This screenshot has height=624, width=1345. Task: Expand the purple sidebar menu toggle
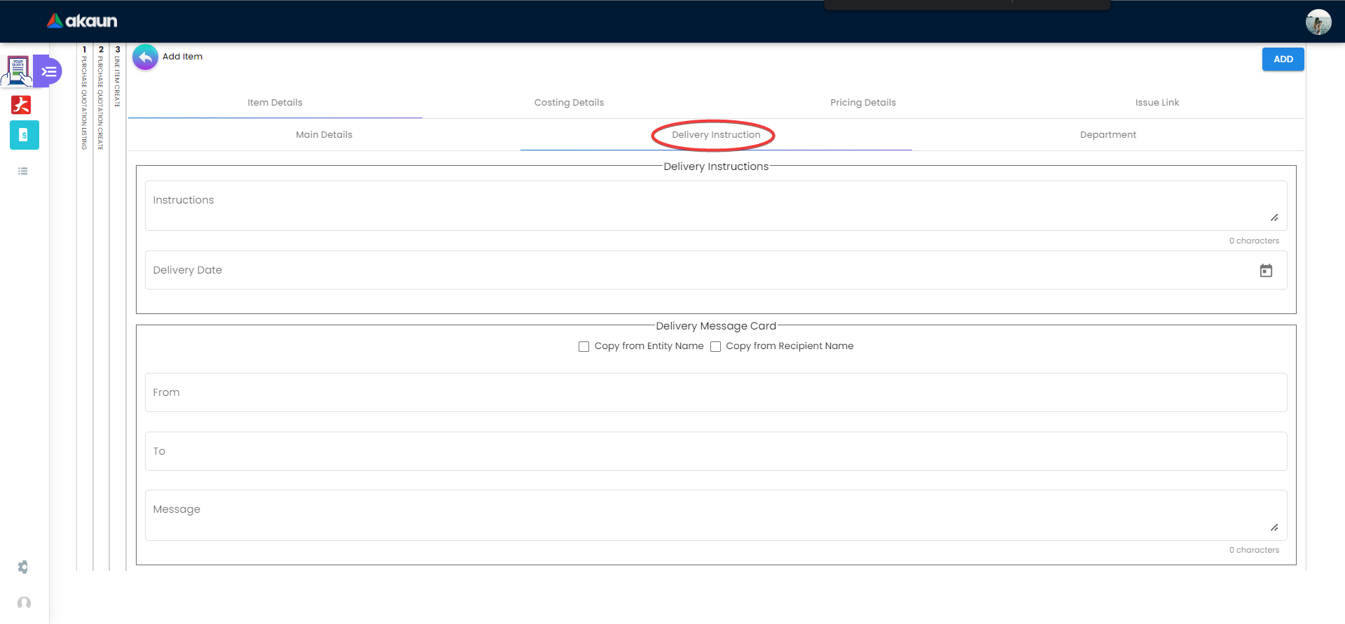click(x=48, y=71)
